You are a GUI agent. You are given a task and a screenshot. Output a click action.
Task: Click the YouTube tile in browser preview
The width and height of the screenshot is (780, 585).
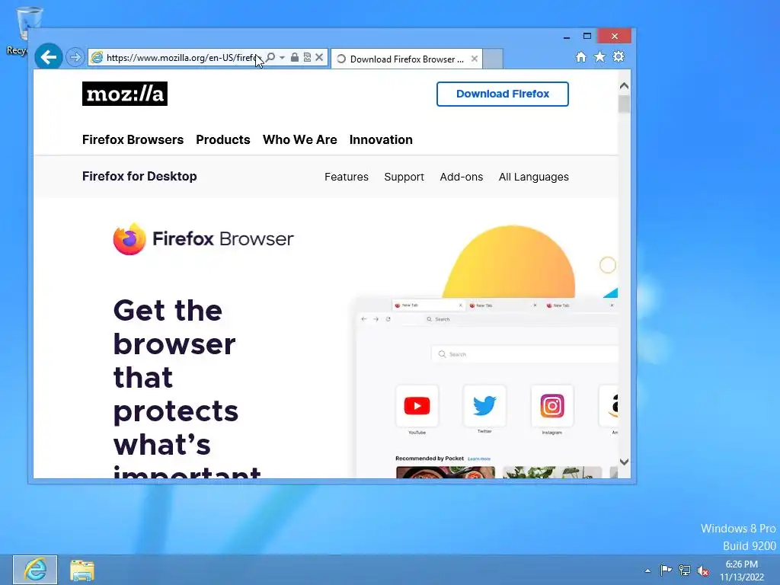(417, 406)
